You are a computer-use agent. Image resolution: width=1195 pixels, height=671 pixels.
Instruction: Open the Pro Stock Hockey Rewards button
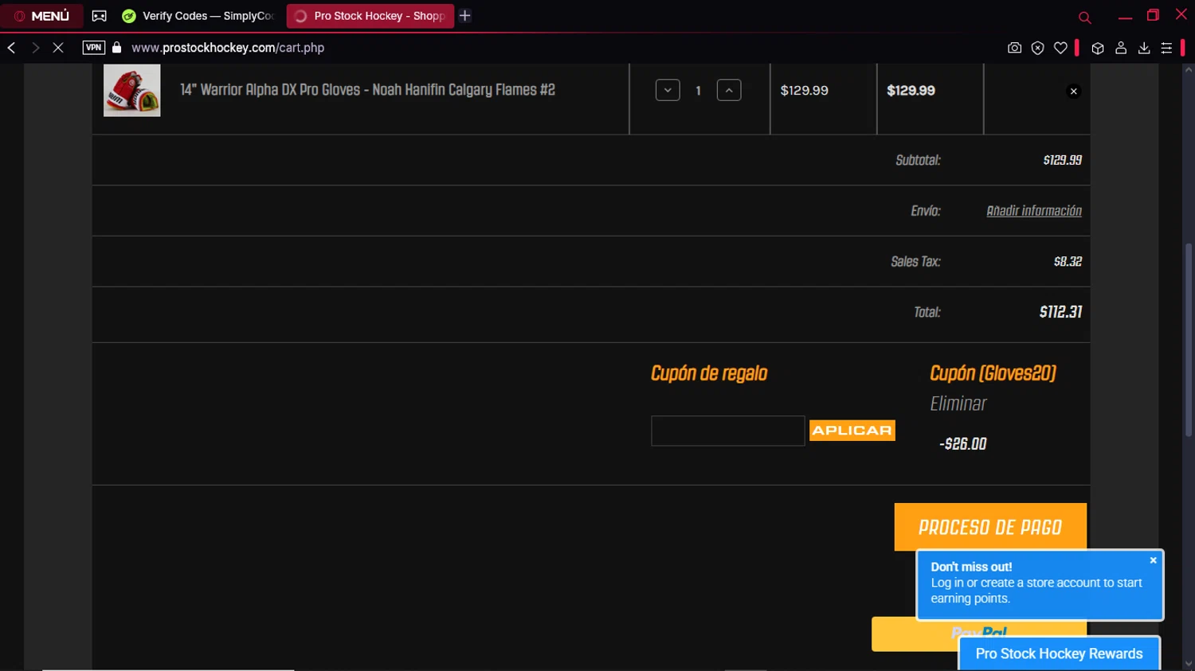click(1059, 653)
